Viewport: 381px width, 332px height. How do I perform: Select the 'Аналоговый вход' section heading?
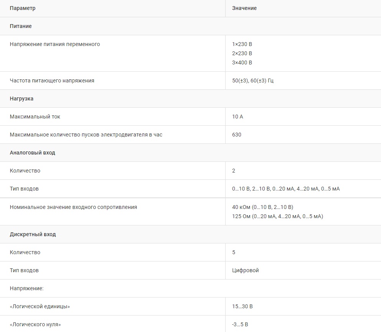pyautogui.click(x=32, y=153)
